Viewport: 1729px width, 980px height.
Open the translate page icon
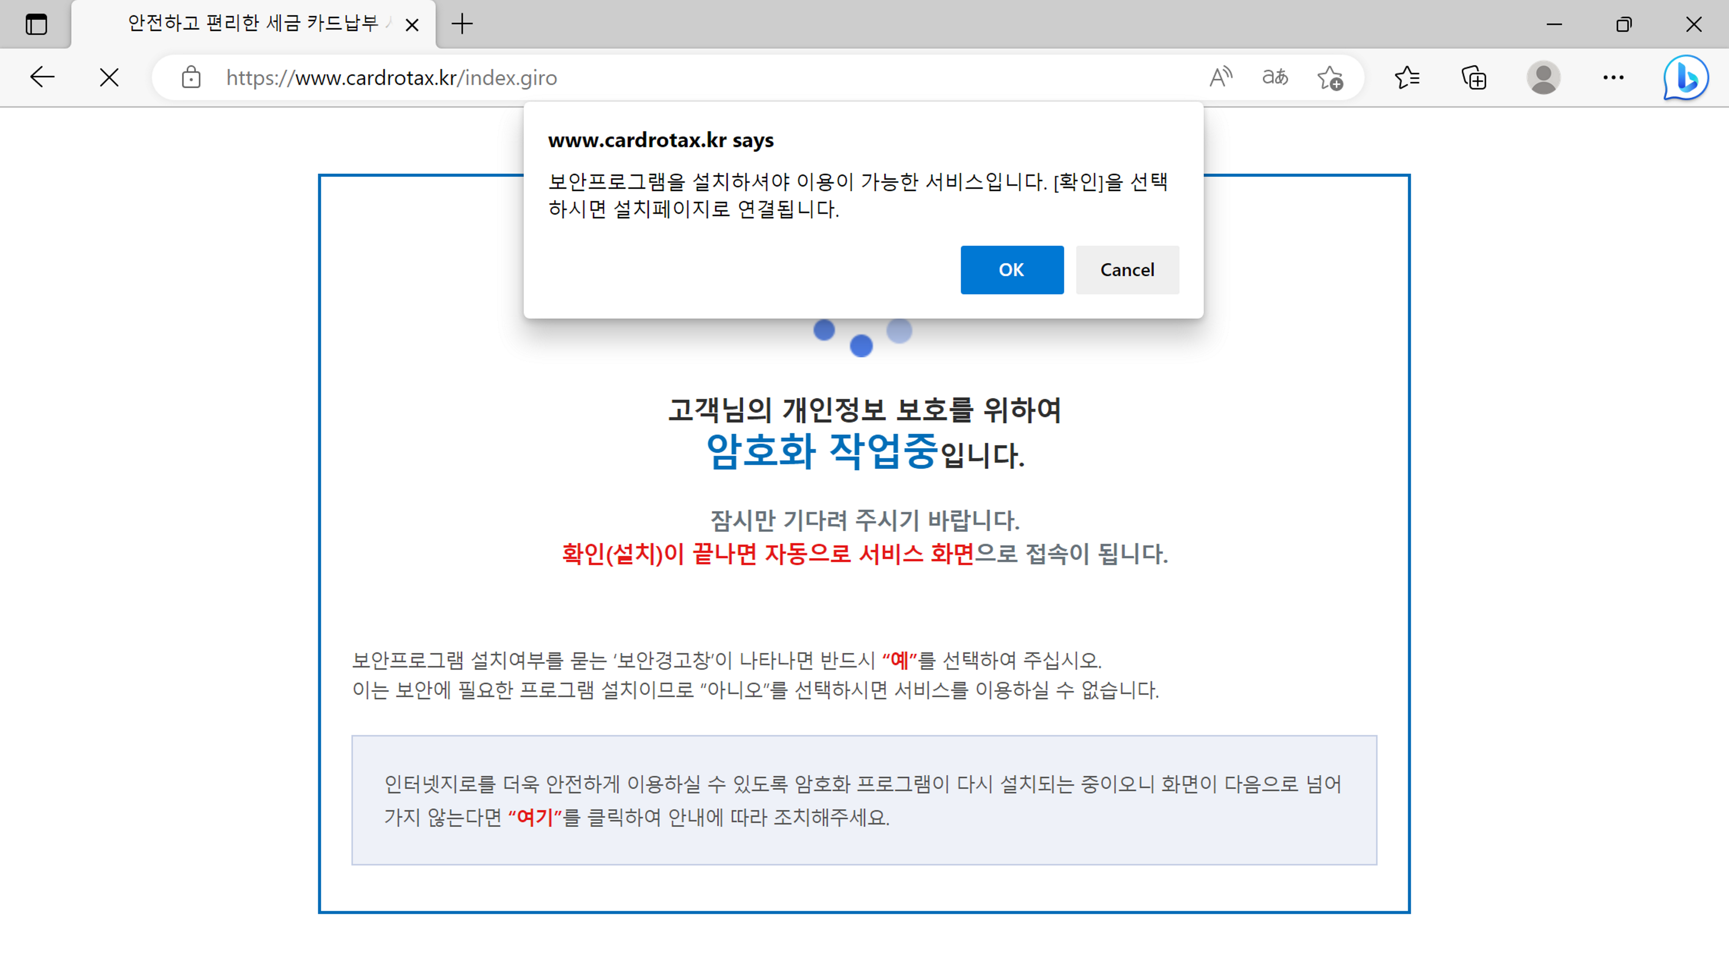1274,77
